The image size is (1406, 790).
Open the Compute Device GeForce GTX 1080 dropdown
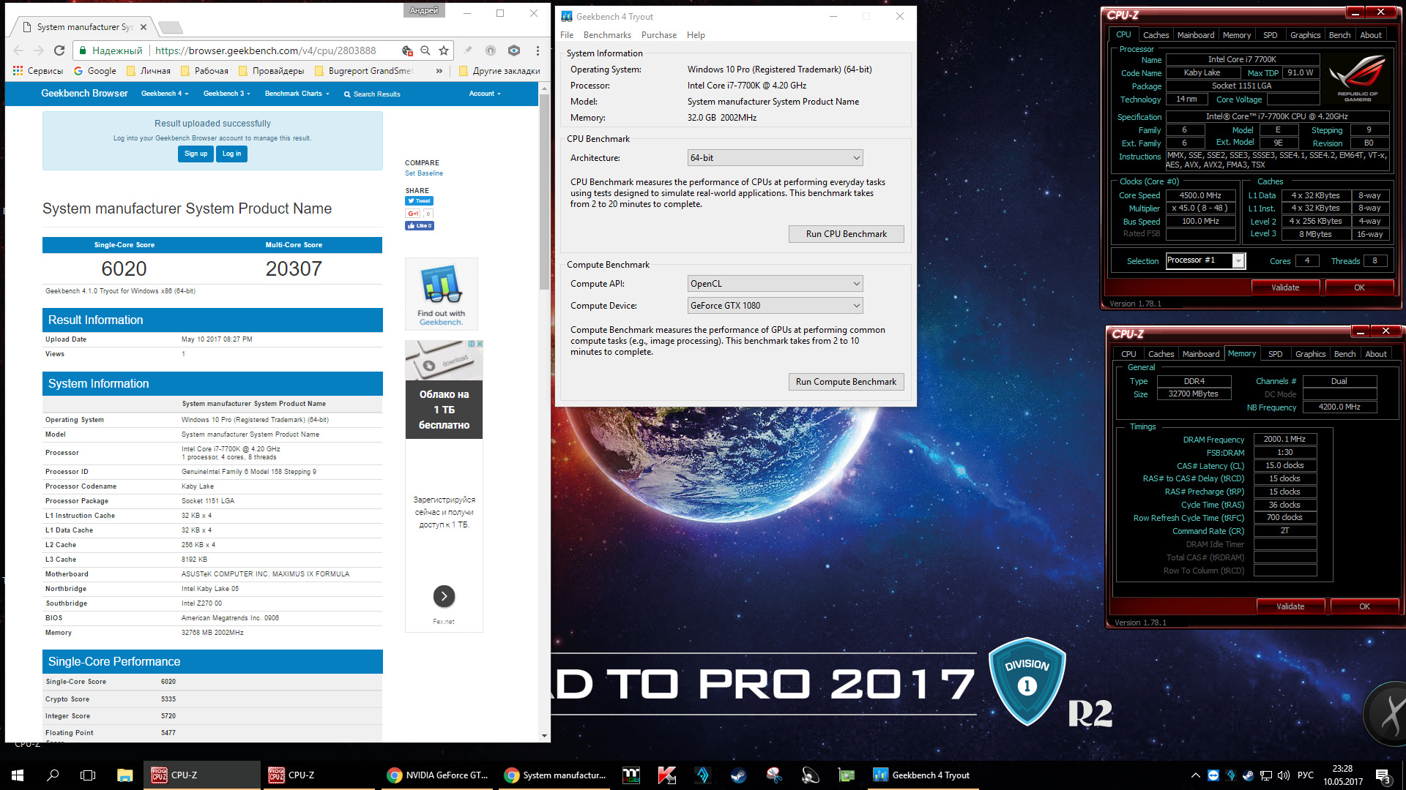point(775,306)
